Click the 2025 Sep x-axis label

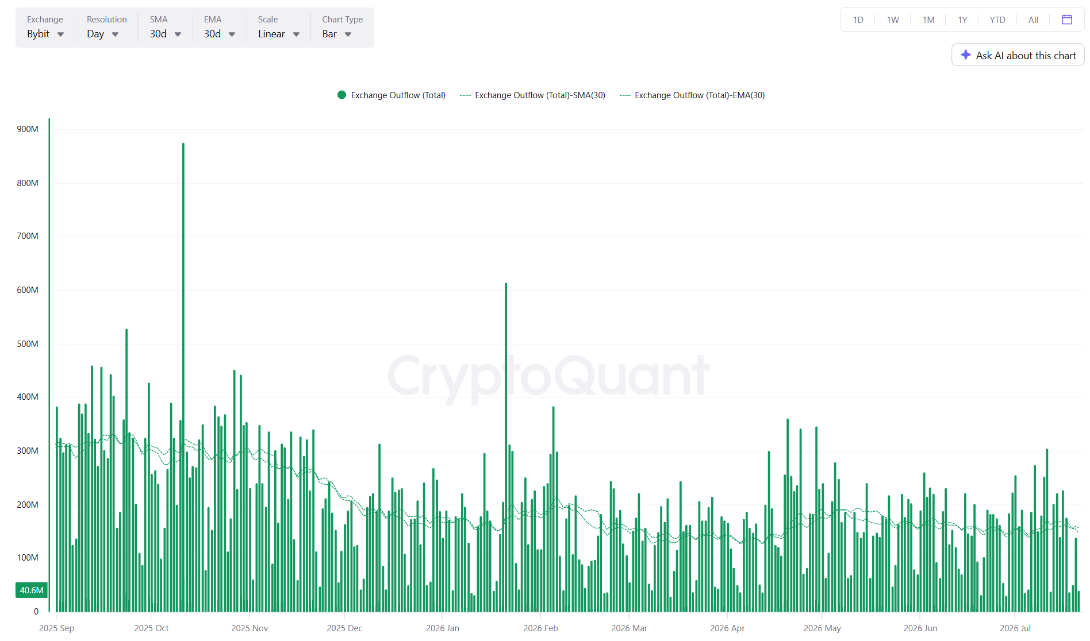(56, 628)
